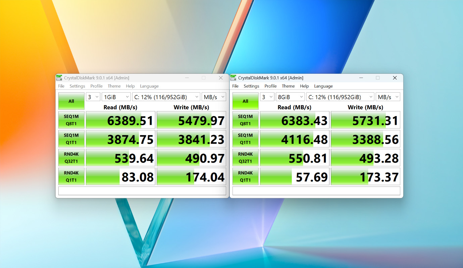Open the 8GiB test size dropdown
The width and height of the screenshot is (463, 268).
[x=290, y=97]
